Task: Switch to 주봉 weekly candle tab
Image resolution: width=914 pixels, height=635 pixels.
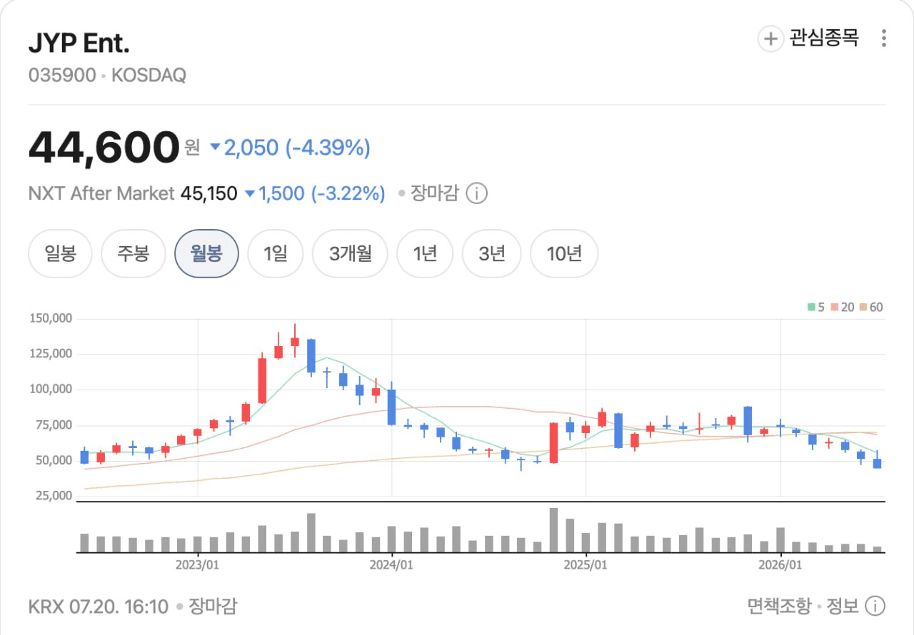Action: point(134,253)
